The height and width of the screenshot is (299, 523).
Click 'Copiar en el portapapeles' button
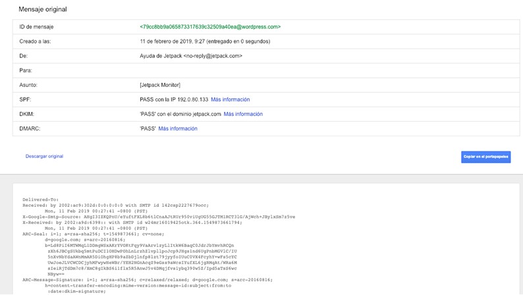click(x=486, y=157)
